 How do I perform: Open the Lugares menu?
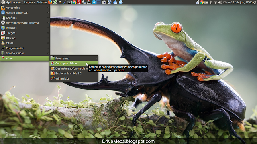point(29,2)
